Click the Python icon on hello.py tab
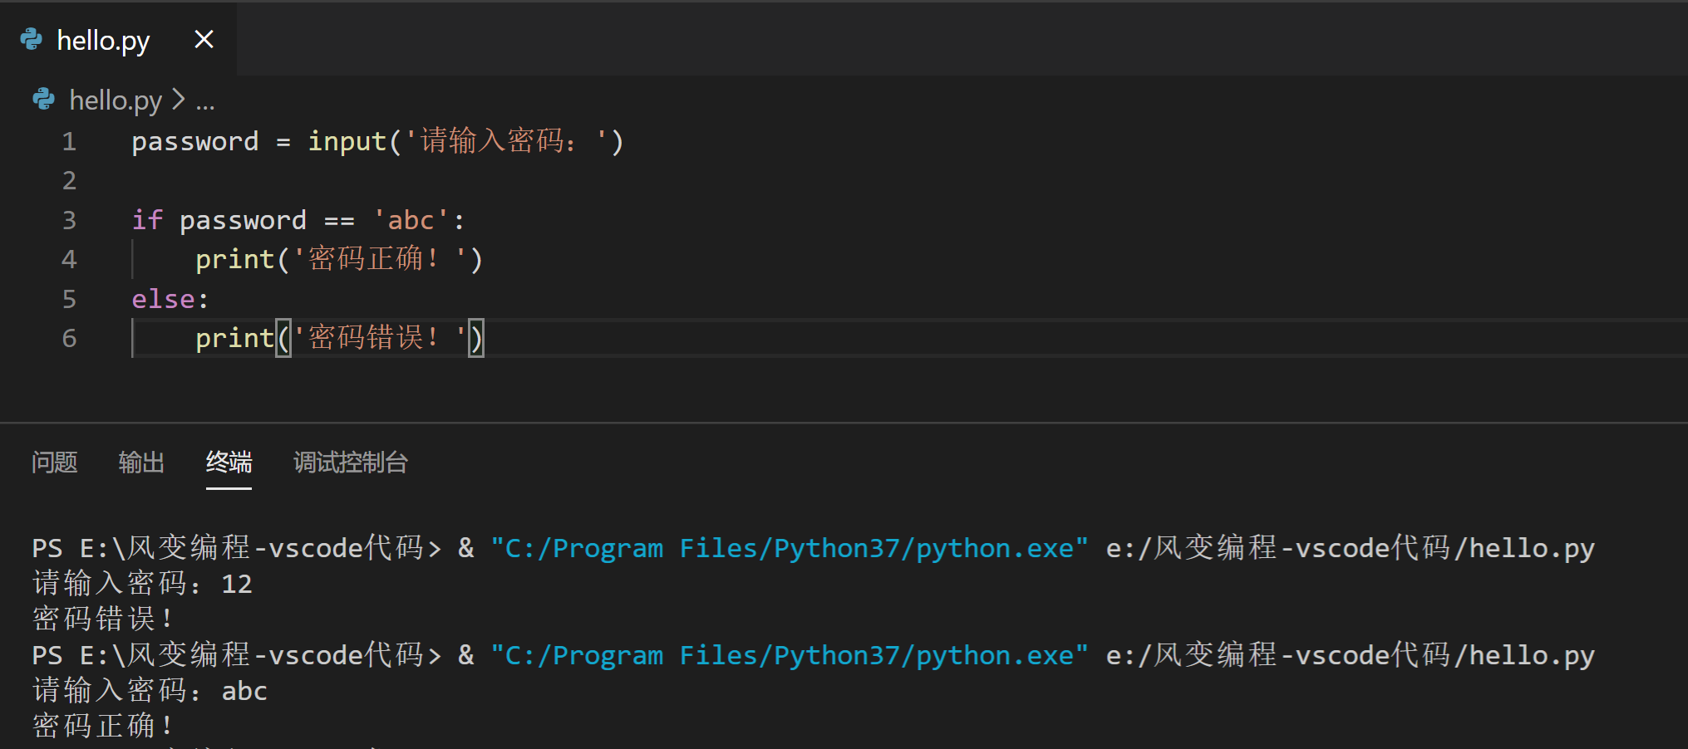This screenshot has width=1688, height=749. point(32,39)
